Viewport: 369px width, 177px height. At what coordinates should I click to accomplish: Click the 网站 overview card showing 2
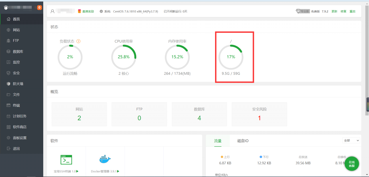coord(79,114)
